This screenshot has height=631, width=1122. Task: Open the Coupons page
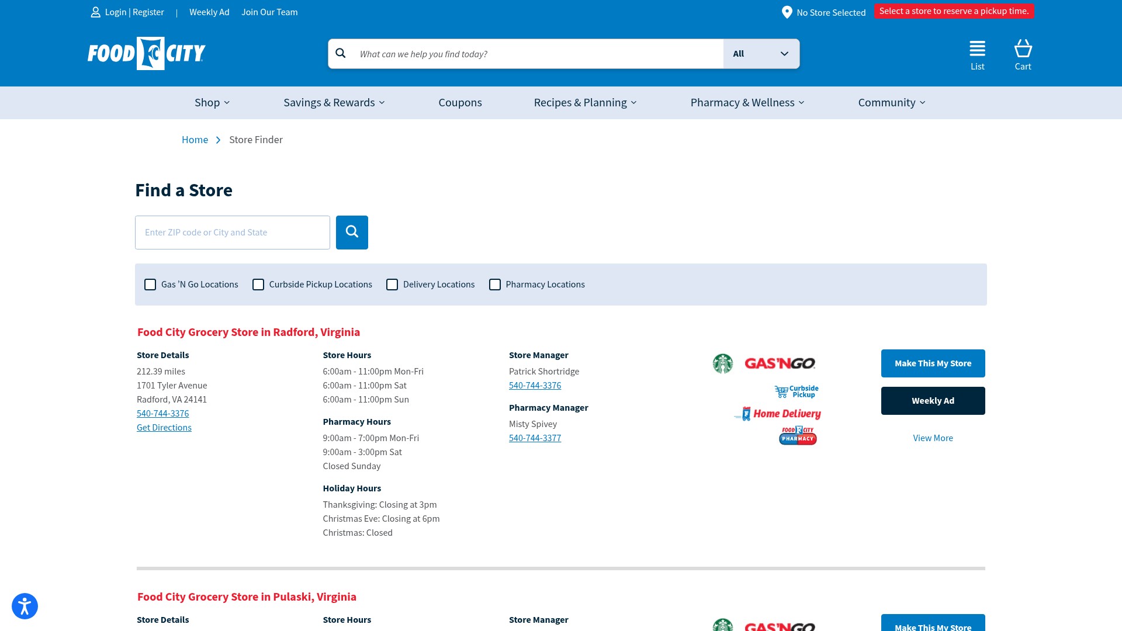point(460,103)
